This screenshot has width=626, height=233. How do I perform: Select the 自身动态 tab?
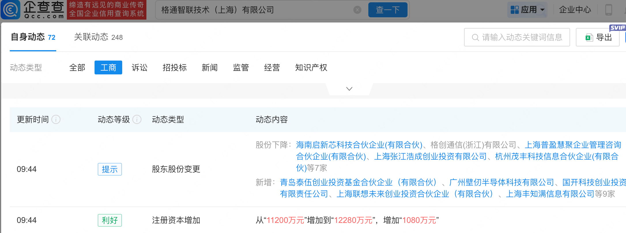[33, 37]
